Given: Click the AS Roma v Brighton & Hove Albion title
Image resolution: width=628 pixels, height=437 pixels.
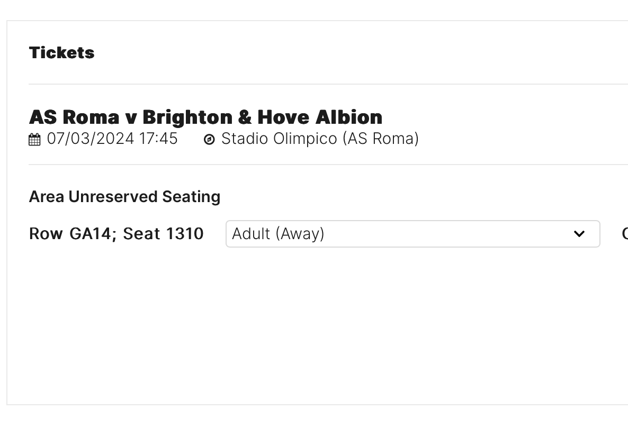Looking at the screenshot, I should point(205,117).
